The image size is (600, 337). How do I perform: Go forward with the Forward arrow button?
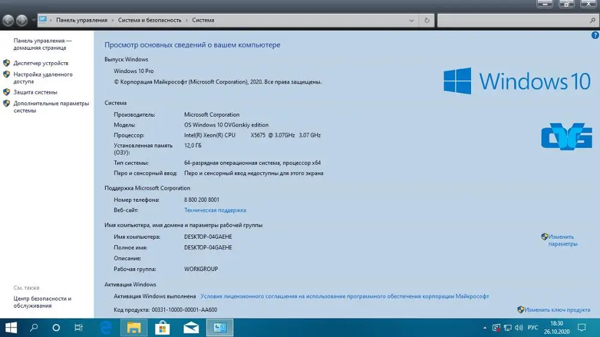[x=22, y=20]
